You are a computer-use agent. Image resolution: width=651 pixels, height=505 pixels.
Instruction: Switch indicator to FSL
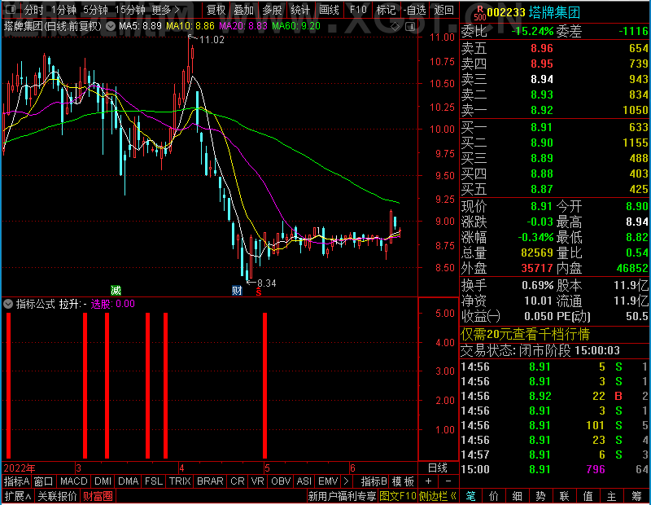coord(154,481)
